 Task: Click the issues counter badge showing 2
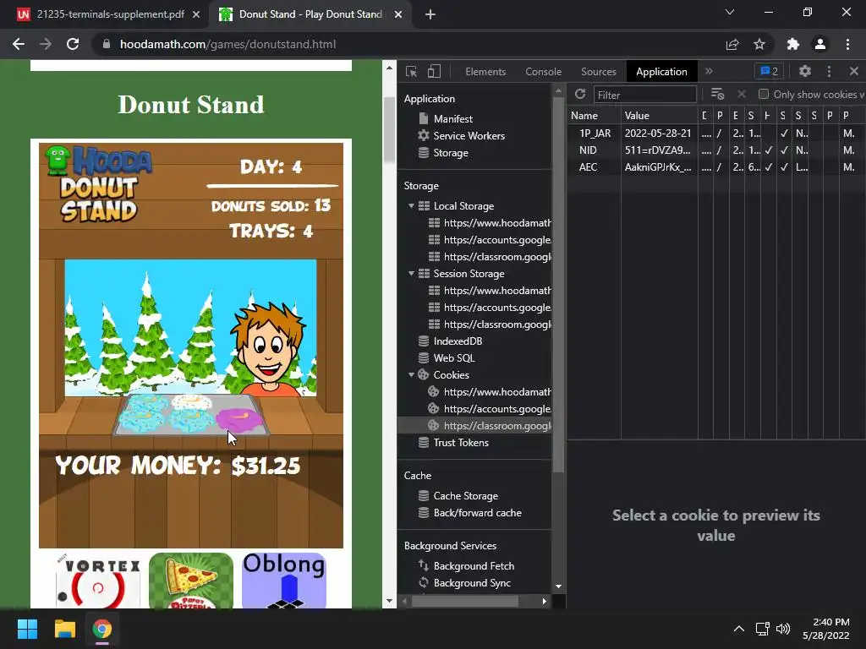770,71
